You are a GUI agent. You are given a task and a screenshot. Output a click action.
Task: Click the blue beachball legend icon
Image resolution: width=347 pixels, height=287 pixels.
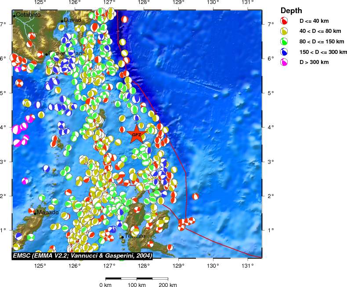tap(285, 52)
